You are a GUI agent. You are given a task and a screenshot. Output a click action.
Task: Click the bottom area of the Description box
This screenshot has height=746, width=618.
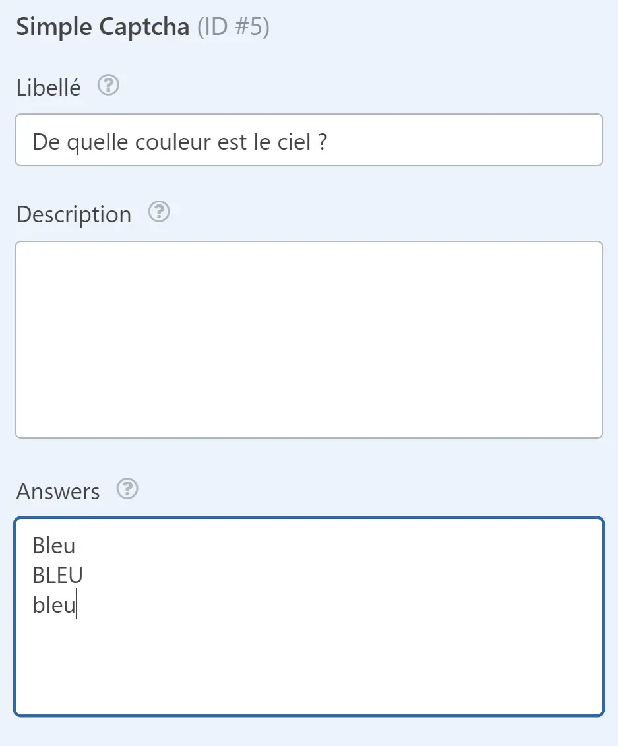tap(309, 416)
